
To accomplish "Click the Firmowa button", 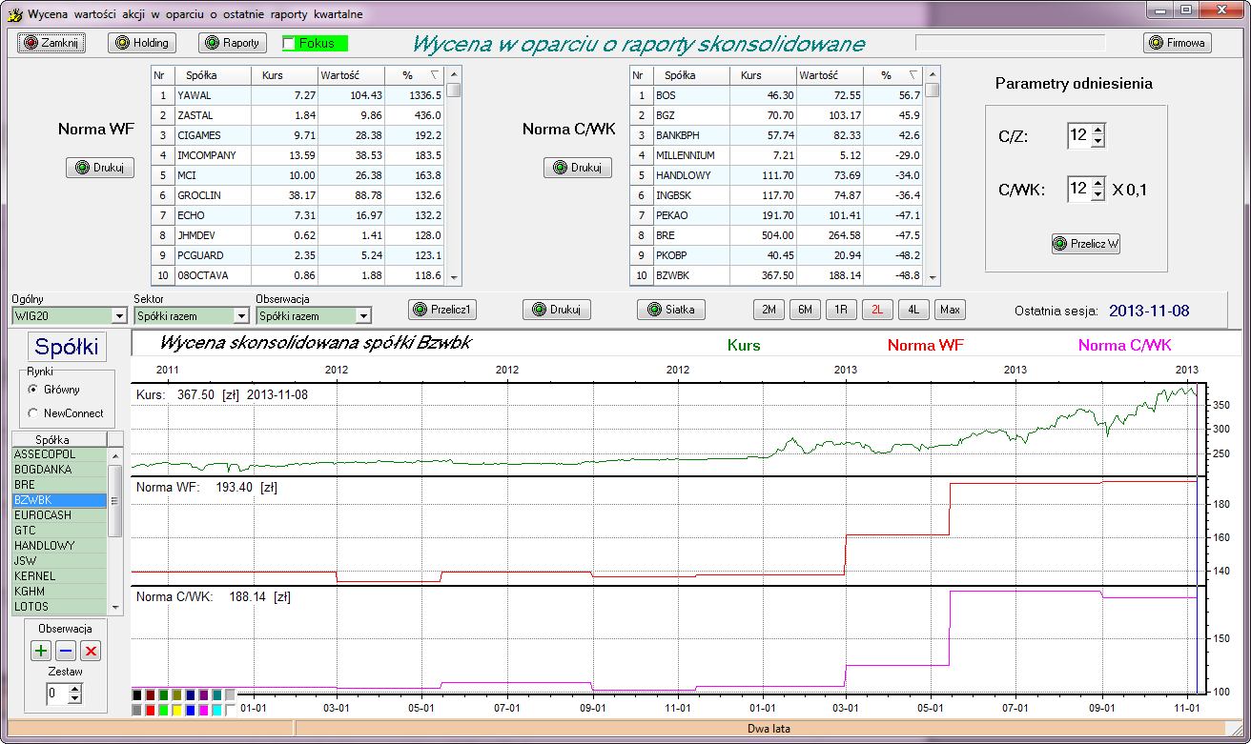I will [1178, 43].
